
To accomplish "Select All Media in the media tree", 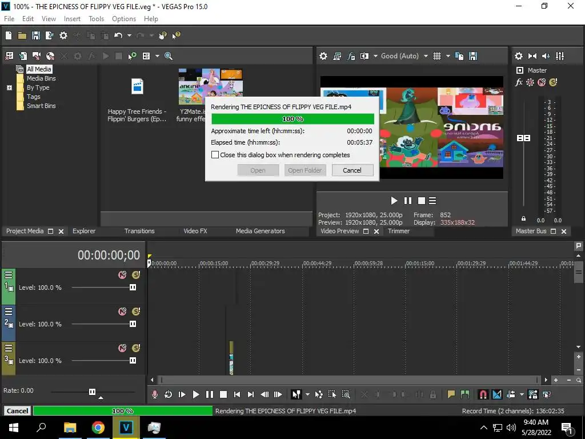I will coord(39,69).
